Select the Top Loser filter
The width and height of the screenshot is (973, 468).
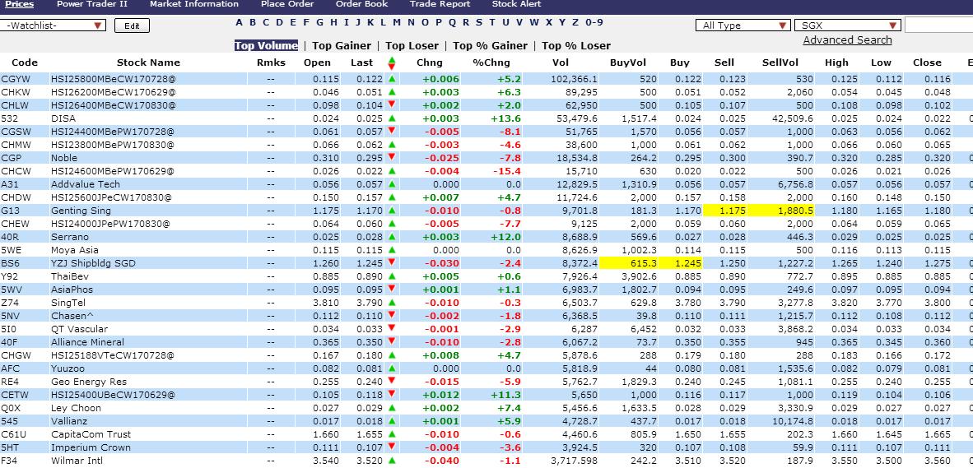(x=412, y=45)
